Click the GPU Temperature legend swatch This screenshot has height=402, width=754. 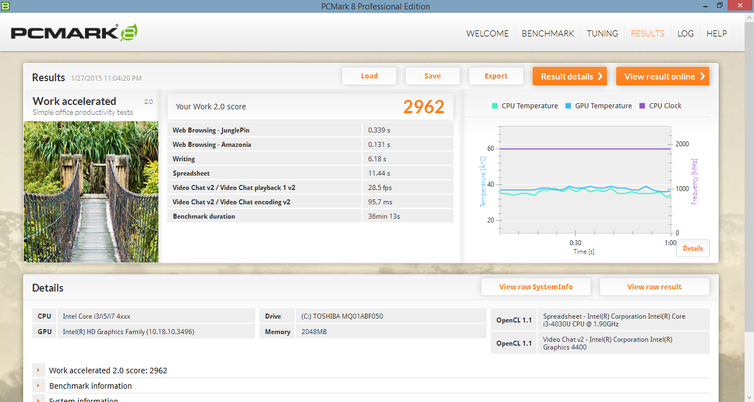tap(569, 105)
